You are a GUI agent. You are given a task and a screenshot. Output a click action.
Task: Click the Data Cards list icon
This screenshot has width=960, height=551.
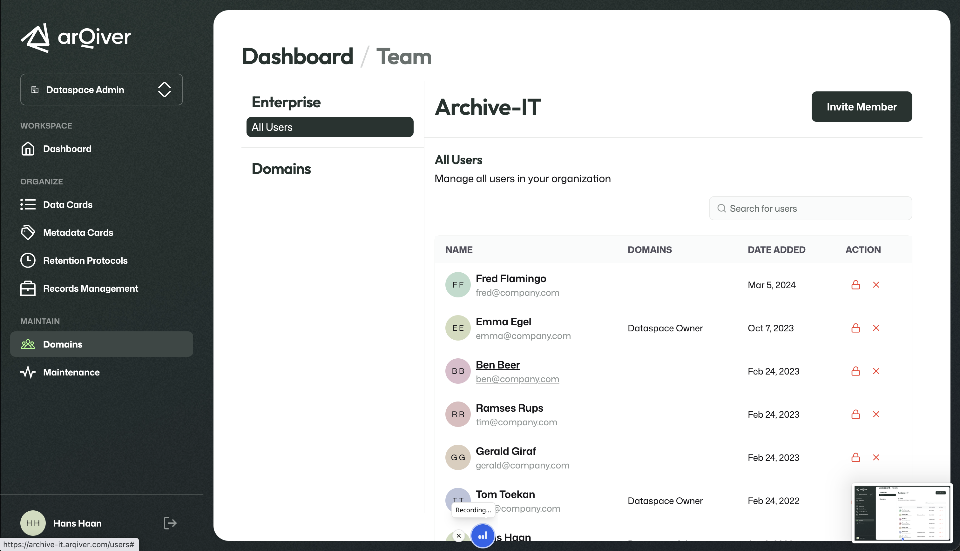point(28,205)
